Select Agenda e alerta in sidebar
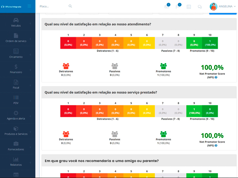The height and width of the screenshot is (178, 238). (x=16, y=115)
